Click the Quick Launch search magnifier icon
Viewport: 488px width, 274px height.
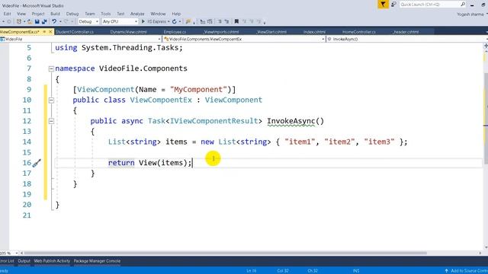click(463, 5)
